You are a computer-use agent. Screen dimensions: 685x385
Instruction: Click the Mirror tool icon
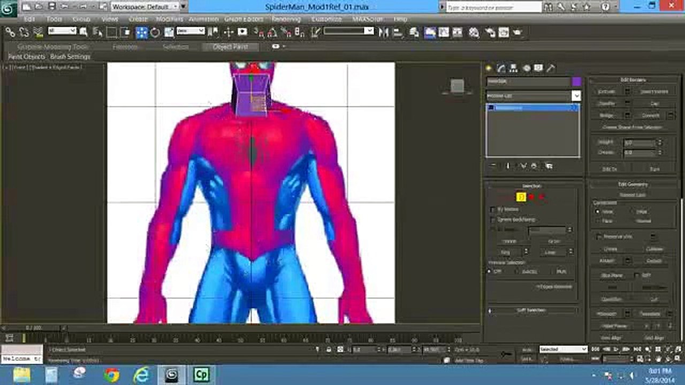coord(384,32)
